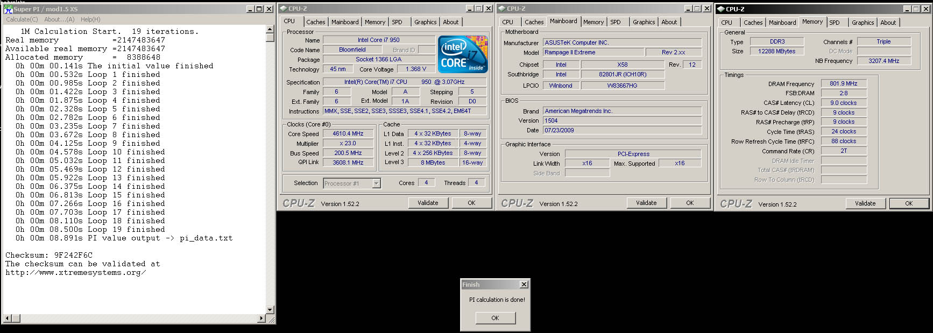The width and height of the screenshot is (933, 333).
Task: Select CPU tab in the Mainboard CPU-Z window
Action: tap(508, 22)
